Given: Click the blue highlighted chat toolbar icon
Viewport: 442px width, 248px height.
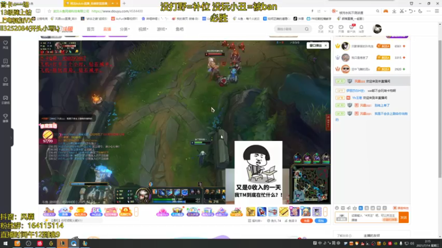Looking at the screenshot, I should 361,208.
